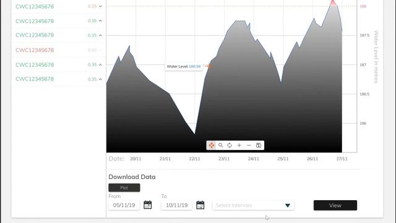Click the 0.00 value in red row
This screenshot has width=396, height=223.
point(92,50)
